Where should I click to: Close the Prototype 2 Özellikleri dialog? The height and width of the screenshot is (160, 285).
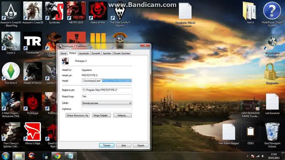(x=145, y=45)
